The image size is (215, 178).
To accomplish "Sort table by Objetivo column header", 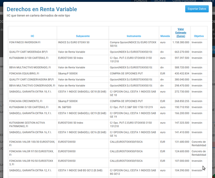I will click(x=199, y=36).
